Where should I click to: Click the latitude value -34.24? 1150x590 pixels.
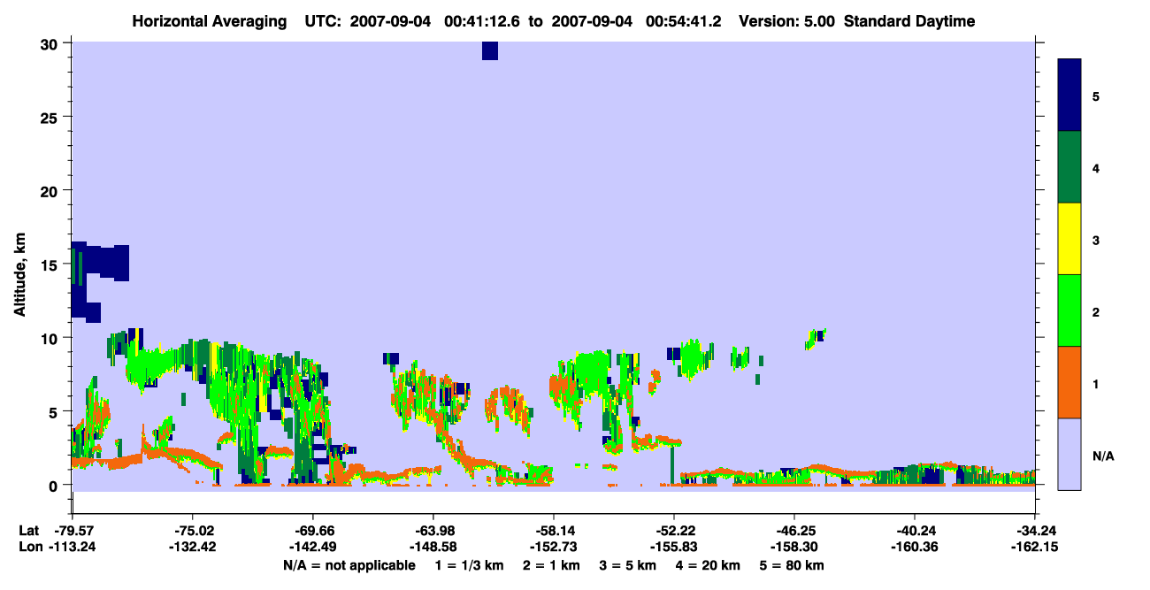[x=1035, y=531]
